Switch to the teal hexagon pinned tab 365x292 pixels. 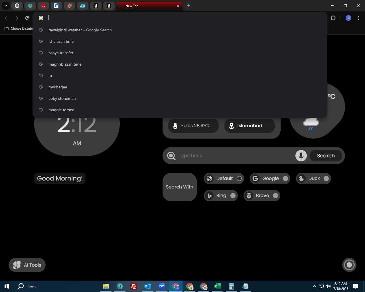point(30,6)
